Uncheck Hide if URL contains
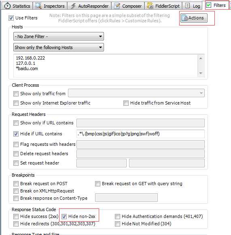231x235 pixels. pos(16,134)
